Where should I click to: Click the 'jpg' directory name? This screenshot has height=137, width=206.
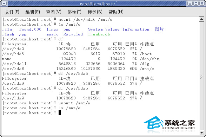point(22,34)
